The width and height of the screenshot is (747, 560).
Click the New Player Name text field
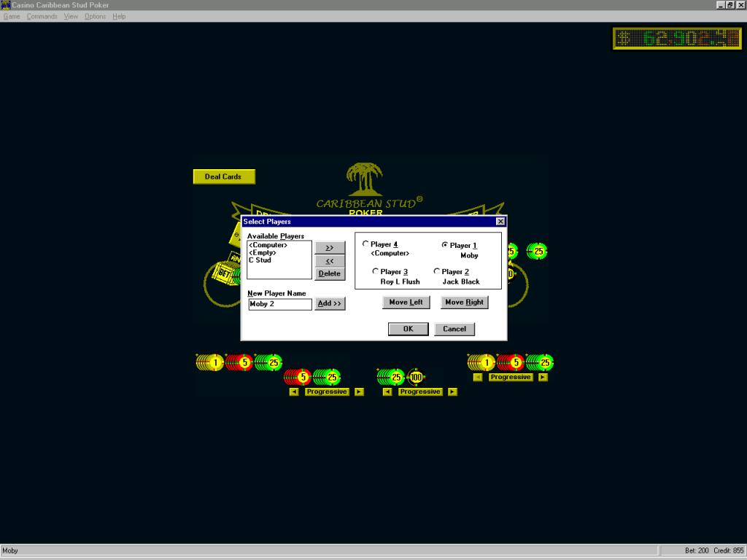[280, 304]
